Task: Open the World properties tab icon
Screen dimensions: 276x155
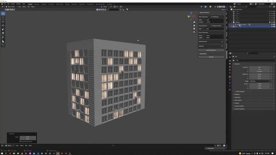Action: [230, 73]
